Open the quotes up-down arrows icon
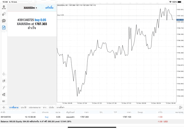Screen dimensions: 184x129 4,14
